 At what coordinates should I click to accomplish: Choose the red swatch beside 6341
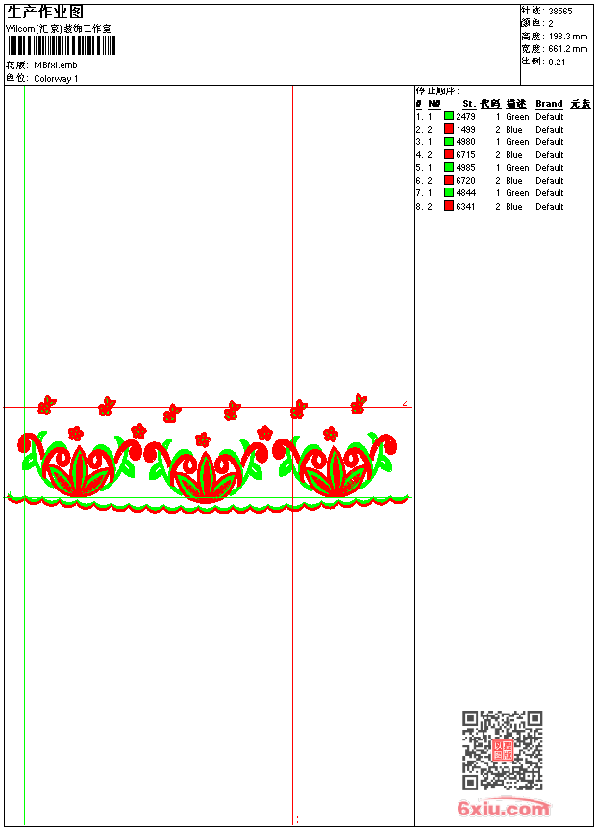pos(449,206)
